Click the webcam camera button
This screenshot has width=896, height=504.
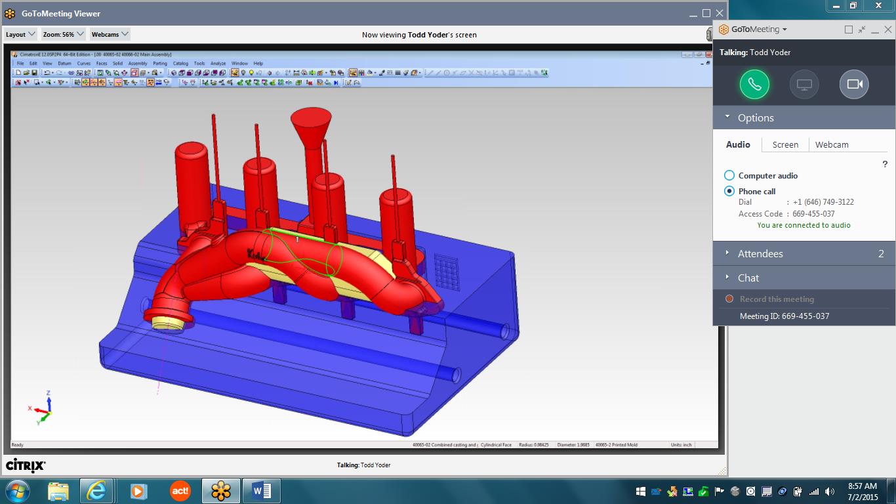[854, 84]
